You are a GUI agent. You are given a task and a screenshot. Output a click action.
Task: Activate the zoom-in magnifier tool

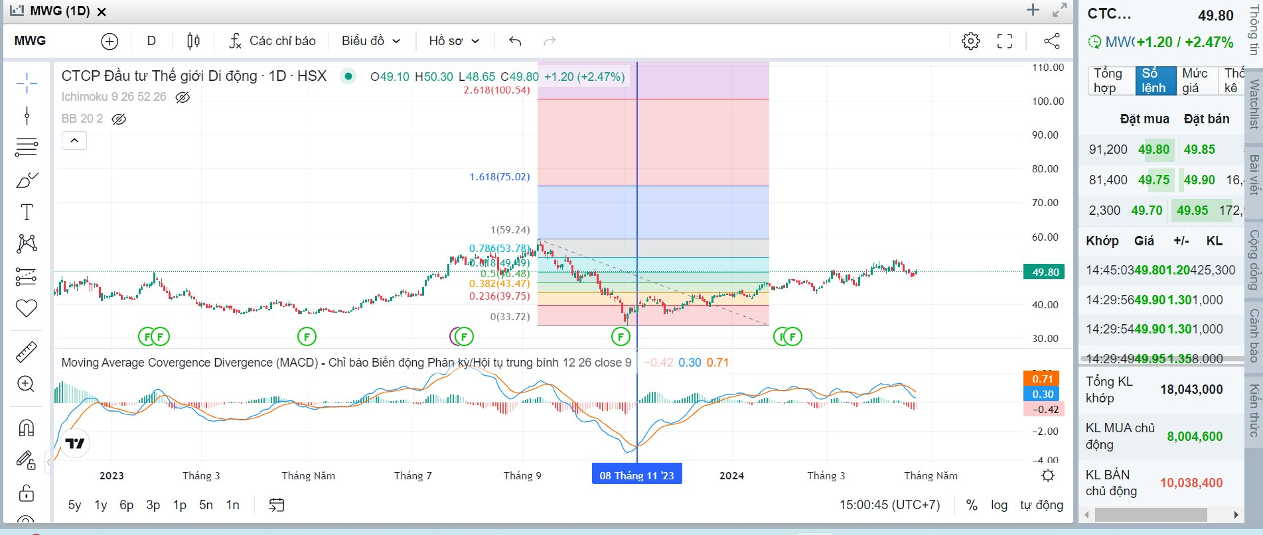click(x=27, y=384)
